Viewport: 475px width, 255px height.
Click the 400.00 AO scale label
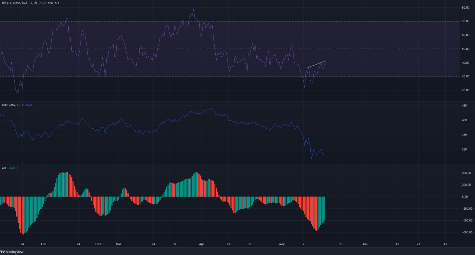point(466,173)
